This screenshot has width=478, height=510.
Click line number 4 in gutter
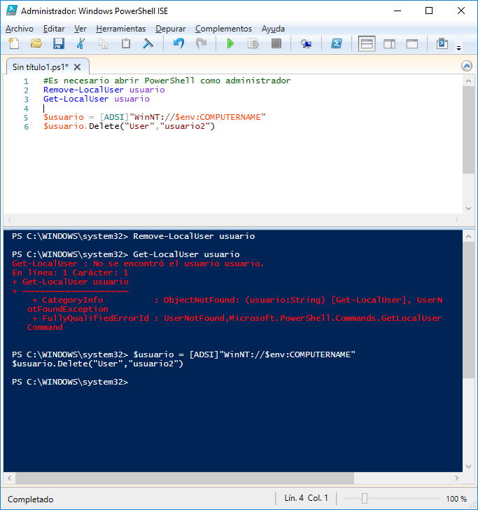(x=26, y=109)
